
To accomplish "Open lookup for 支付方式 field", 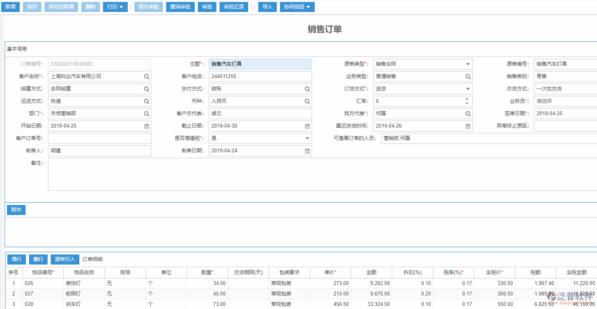I will click(307, 89).
